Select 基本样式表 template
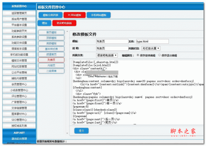The image size is (206, 146). click(x=51, y=49)
